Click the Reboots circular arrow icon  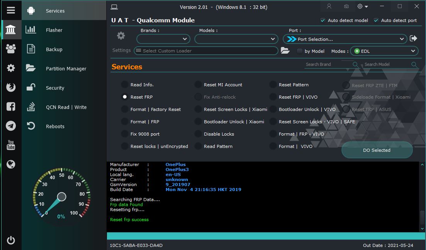tap(31, 126)
